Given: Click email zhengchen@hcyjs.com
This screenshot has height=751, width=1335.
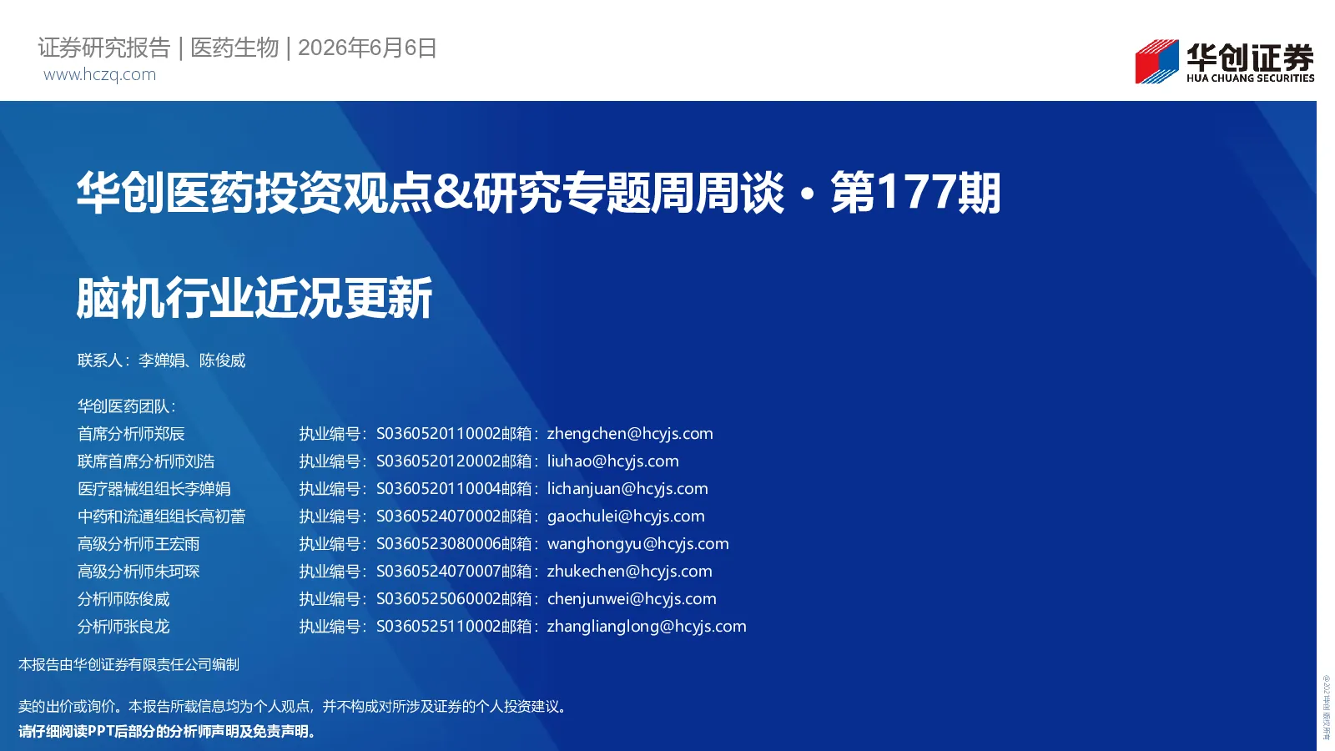Looking at the screenshot, I should pos(630,434).
